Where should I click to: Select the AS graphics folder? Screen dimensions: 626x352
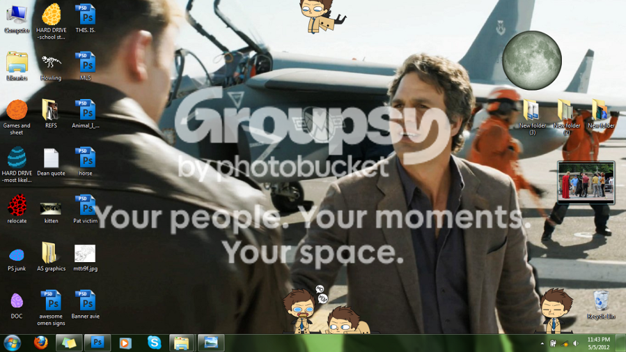(x=51, y=257)
